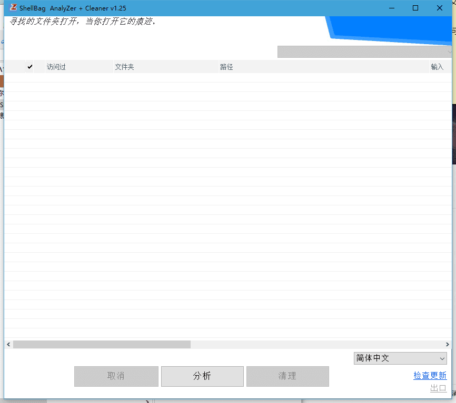This screenshot has width=456, height=403.
Task: Click the 清理 button
Action: (288, 376)
